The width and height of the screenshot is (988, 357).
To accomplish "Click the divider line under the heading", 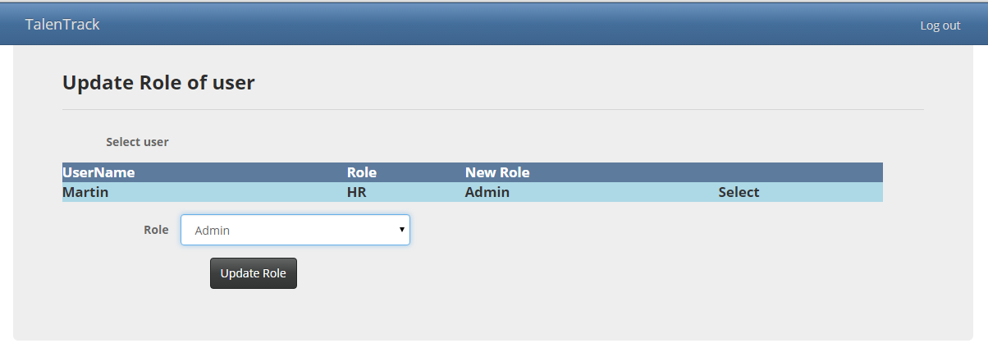I will 492,109.
